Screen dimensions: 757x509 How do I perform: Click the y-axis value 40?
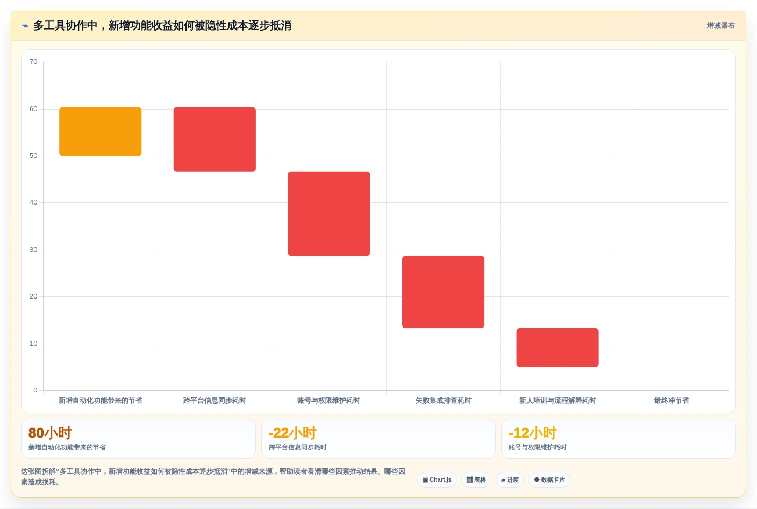(33, 202)
